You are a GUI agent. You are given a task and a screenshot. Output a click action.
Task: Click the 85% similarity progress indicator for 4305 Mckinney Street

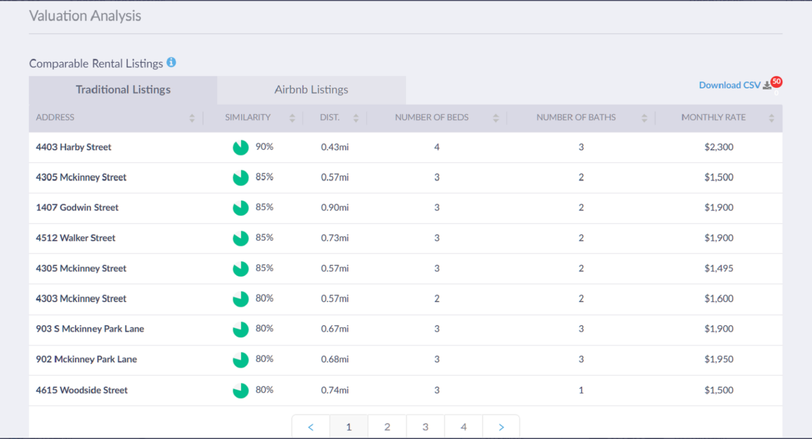pyautogui.click(x=241, y=178)
